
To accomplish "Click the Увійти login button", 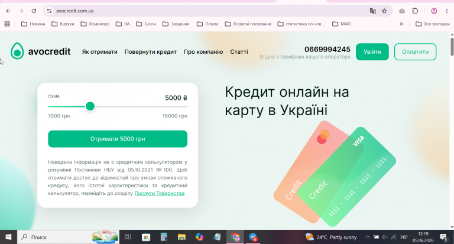I will point(372,52).
